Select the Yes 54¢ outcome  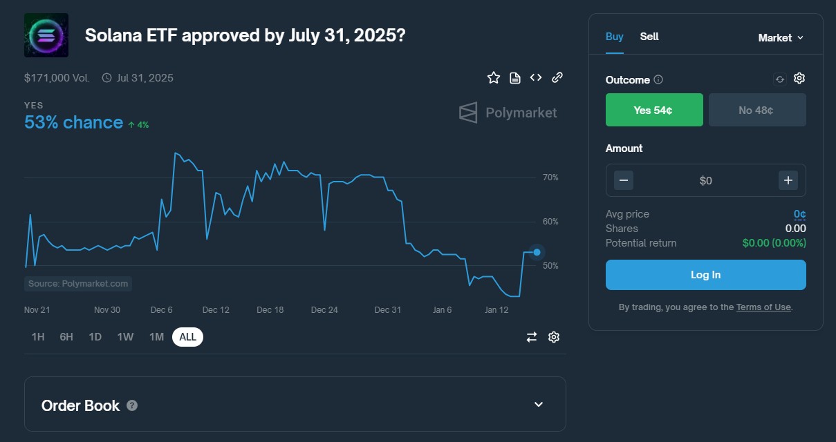coord(654,110)
